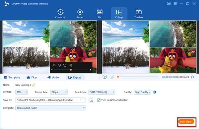Select the beach clip in left editor

click(26, 34)
